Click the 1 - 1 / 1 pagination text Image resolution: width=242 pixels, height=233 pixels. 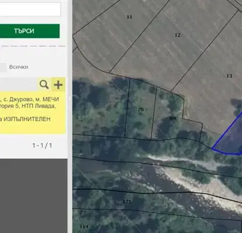42,146
